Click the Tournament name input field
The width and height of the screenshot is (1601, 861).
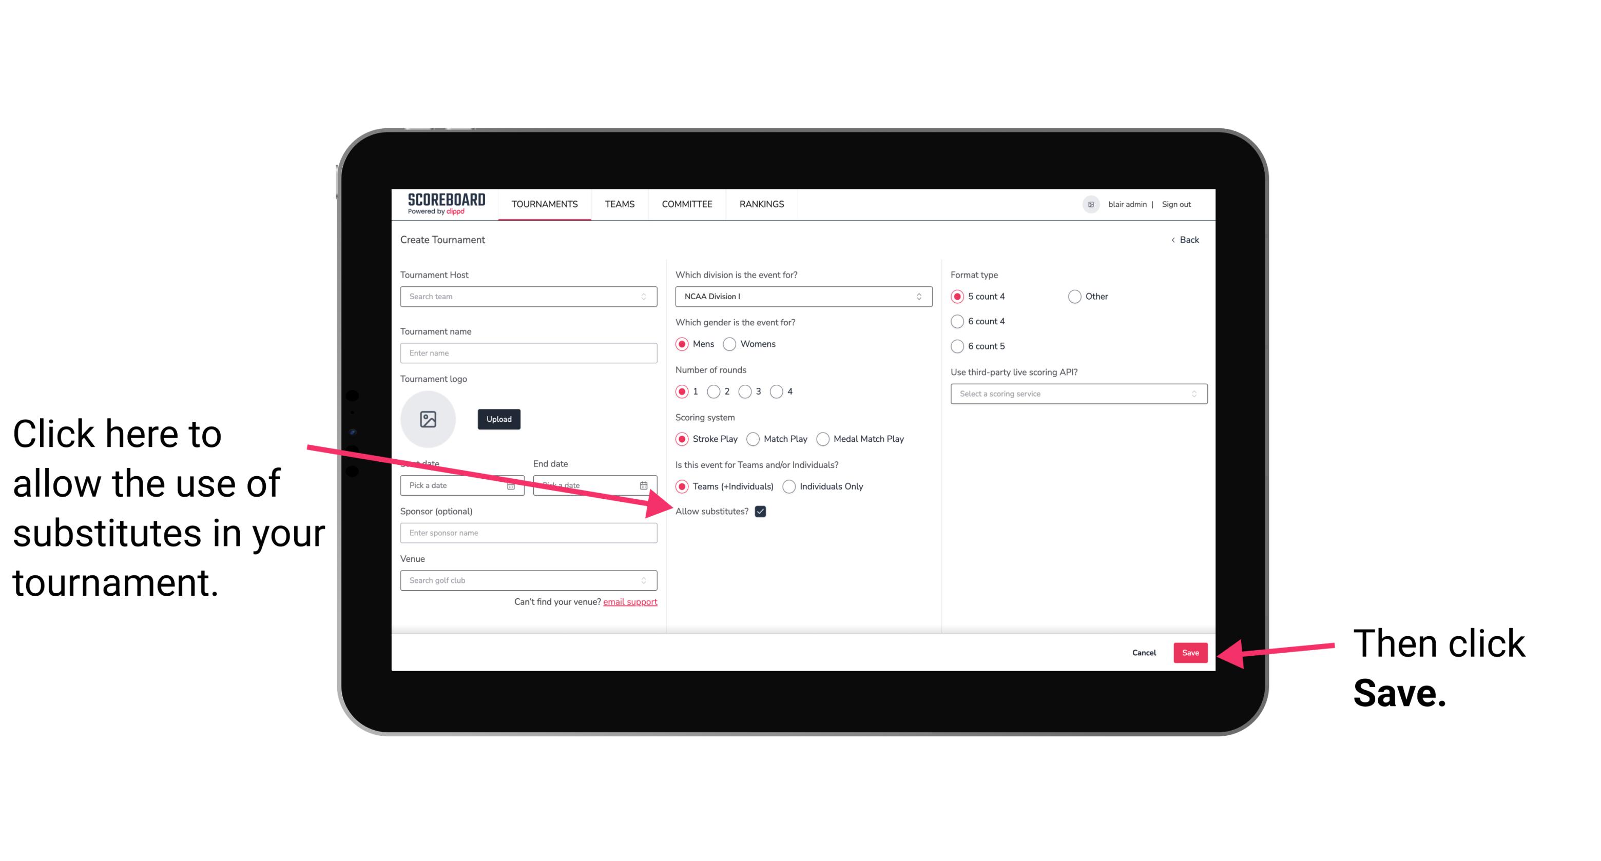coord(529,352)
